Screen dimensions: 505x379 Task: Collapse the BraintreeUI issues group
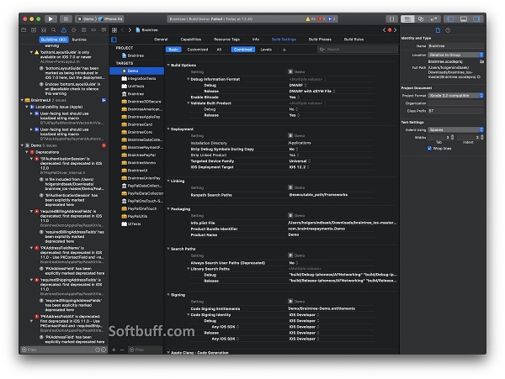(x=22, y=100)
